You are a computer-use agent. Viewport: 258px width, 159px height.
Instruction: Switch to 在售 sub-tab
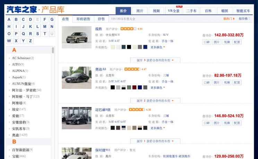[65, 19]
